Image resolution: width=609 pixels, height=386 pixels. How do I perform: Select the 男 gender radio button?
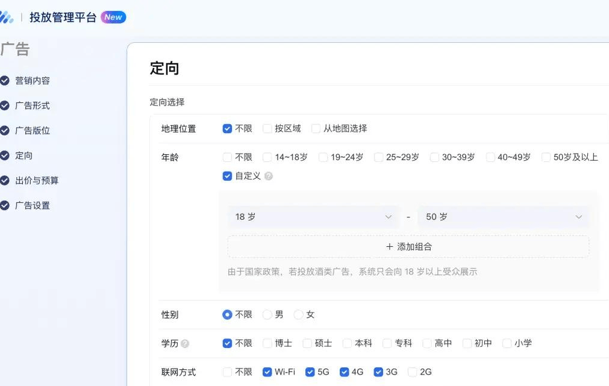coord(267,315)
